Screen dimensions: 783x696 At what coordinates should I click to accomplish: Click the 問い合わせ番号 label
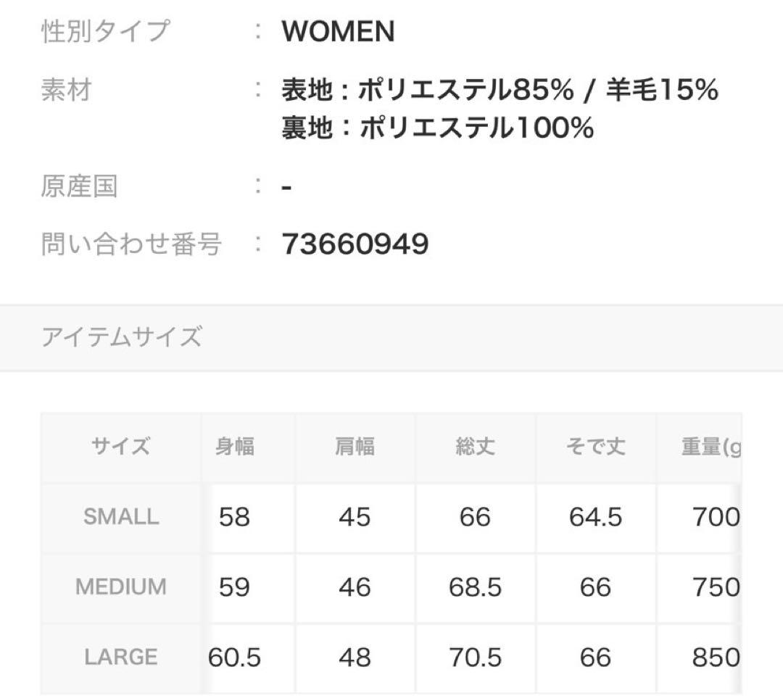coord(131,244)
